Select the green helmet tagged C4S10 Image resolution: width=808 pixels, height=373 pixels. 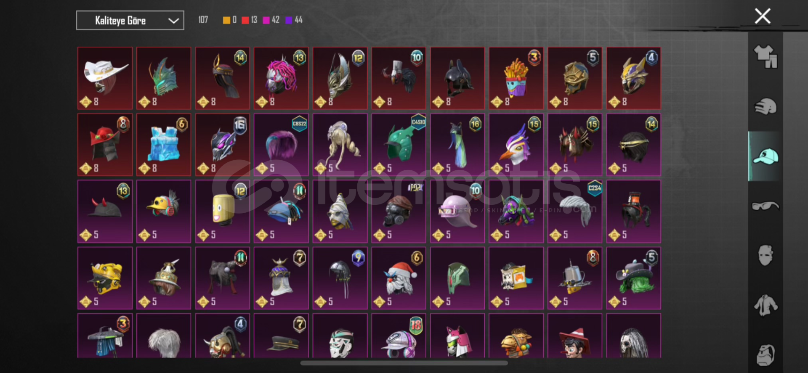(x=399, y=145)
